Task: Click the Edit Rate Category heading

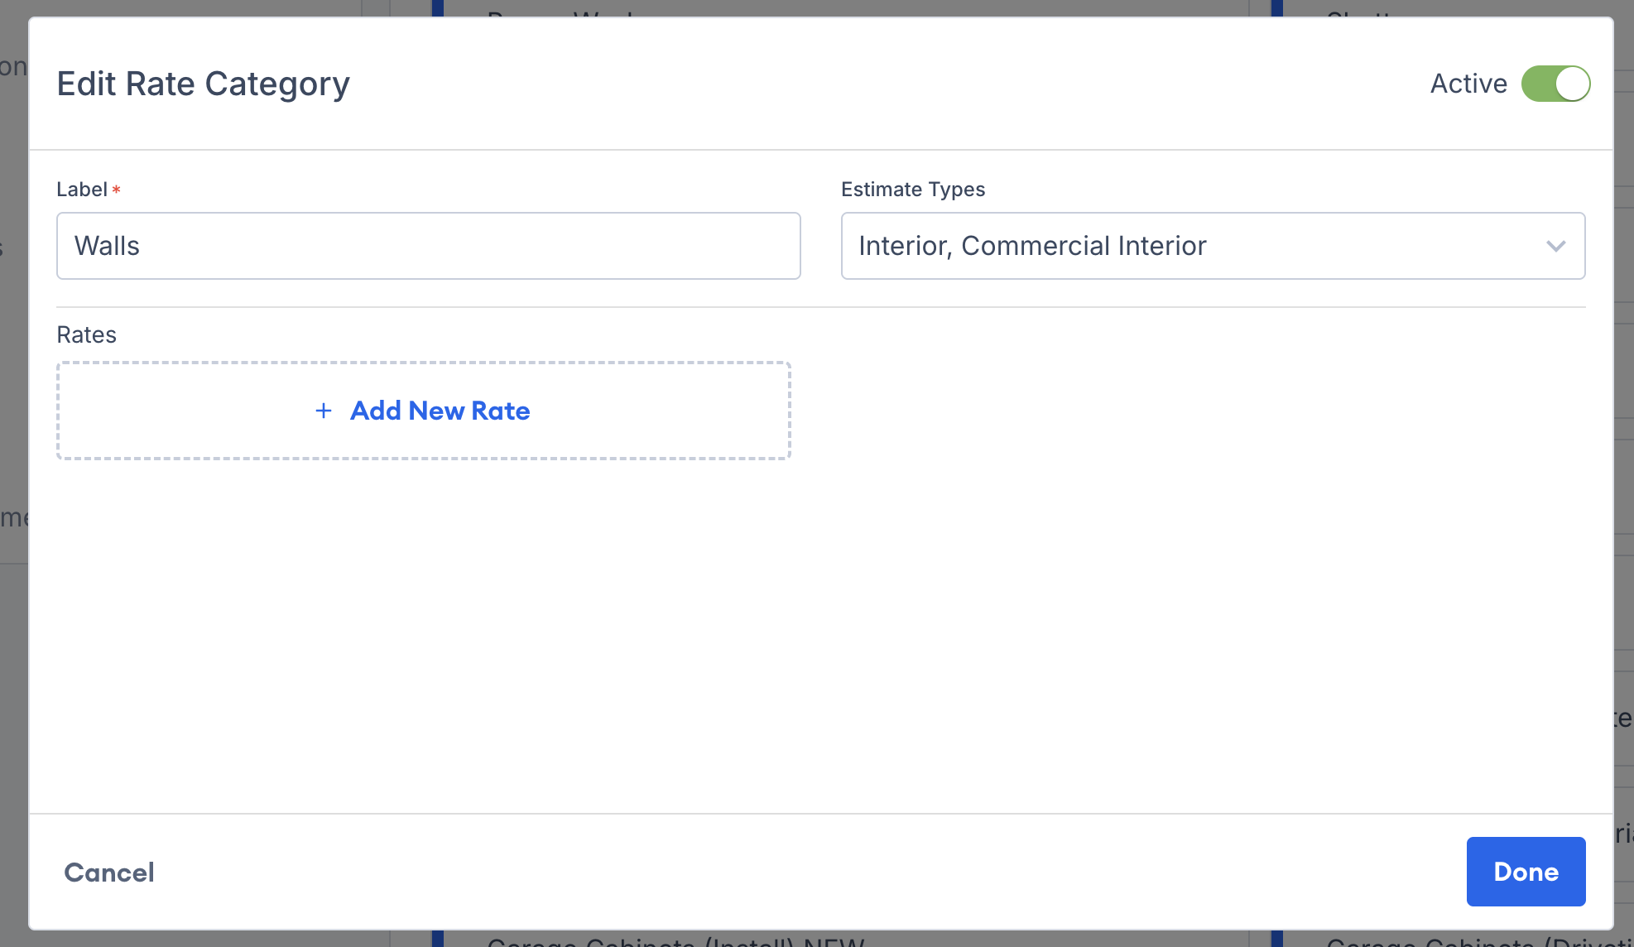Action: pos(204,84)
